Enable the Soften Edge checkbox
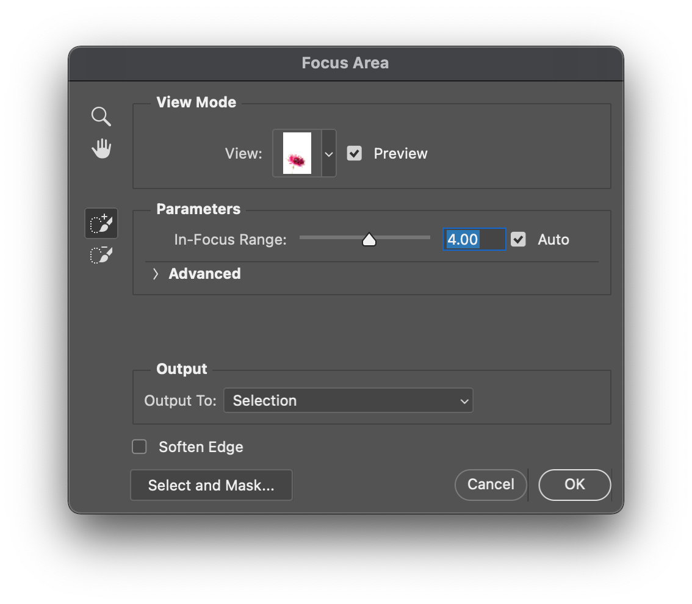The height and width of the screenshot is (604, 692). [140, 447]
